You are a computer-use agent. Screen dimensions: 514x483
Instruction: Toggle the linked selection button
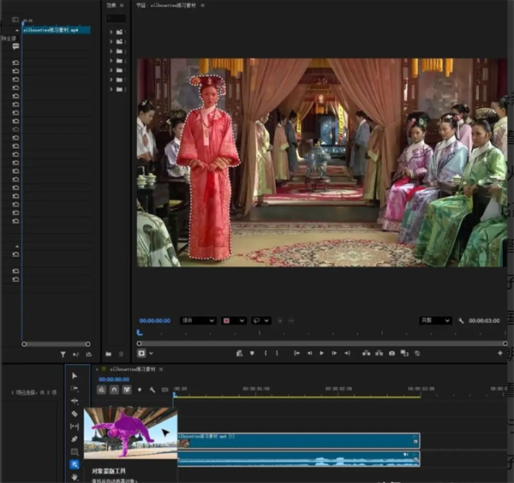pos(127,390)
